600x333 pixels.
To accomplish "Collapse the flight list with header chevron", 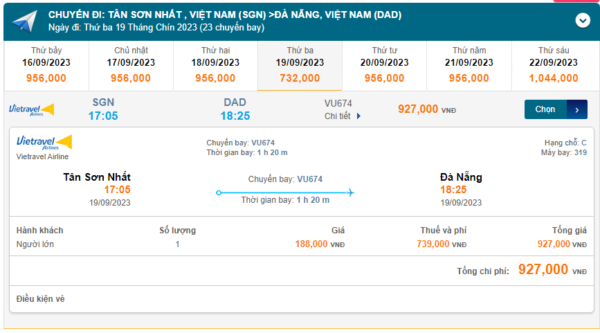I will pyautogui.click(x=583, y=21).
